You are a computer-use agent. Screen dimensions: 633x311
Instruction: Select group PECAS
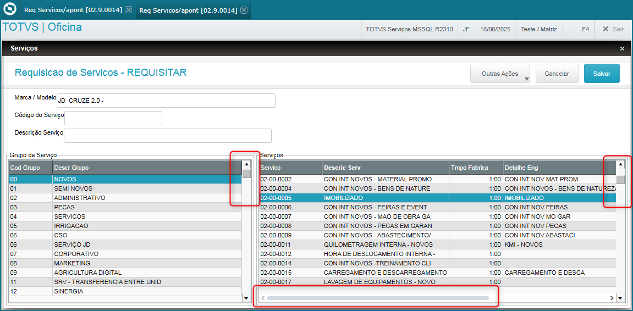coord(125,207)
